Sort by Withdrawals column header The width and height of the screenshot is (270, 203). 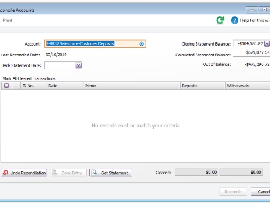pos(247,86)
